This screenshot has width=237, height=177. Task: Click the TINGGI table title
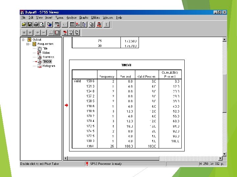click(126, 65)
